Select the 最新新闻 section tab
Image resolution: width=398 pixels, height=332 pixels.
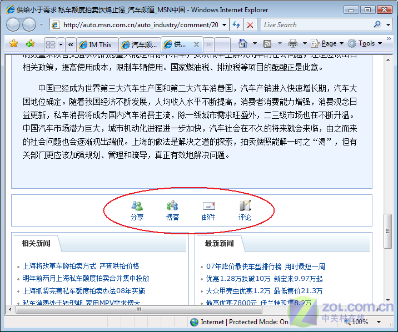(220, 244)
